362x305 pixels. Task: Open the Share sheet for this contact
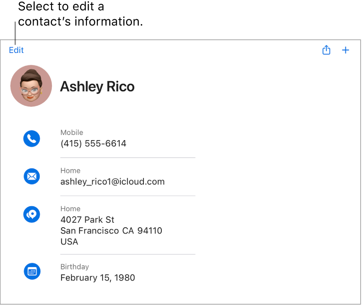326,50
